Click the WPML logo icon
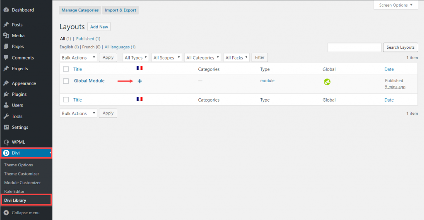This screenshot has height=220, width=424. (6, 142)
